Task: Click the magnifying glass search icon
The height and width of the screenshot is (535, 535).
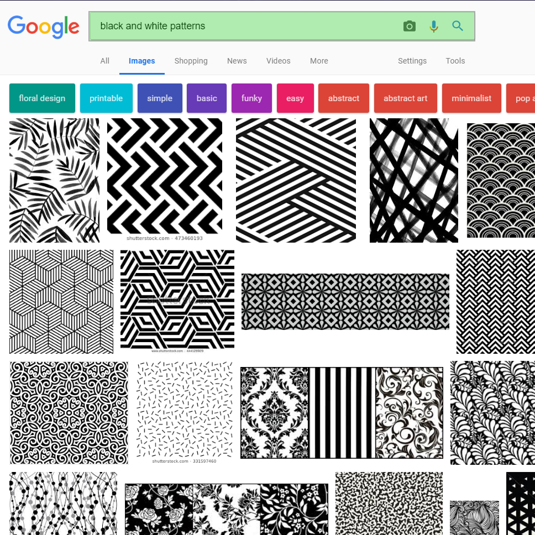Action: pos(458,26)
